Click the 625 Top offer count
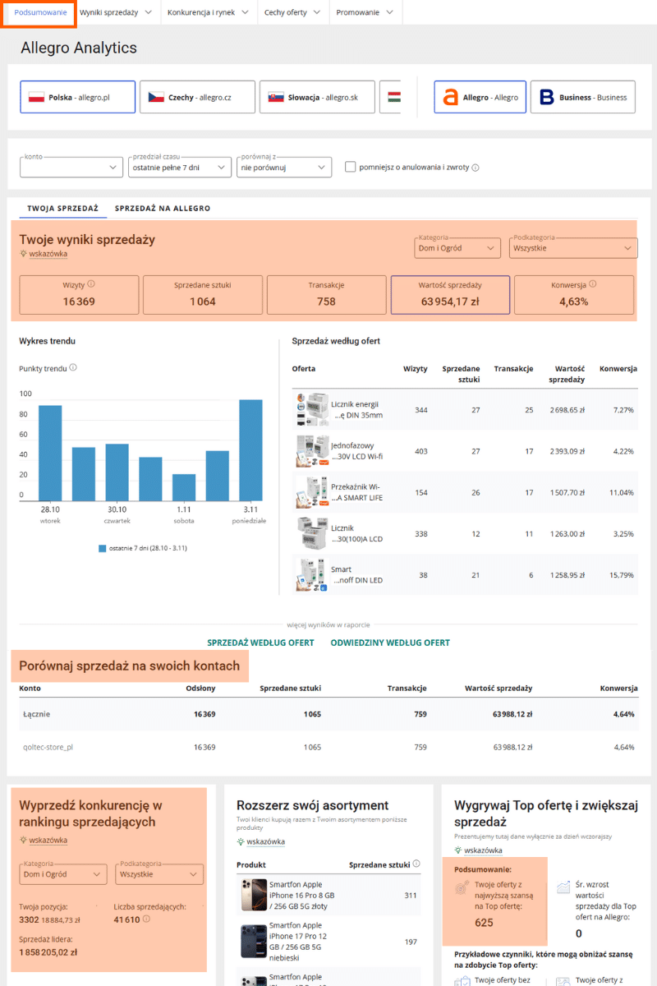Image resolution: width=657 pixels, height=986 pixels. pyautogui.click(x=484, y=923)
